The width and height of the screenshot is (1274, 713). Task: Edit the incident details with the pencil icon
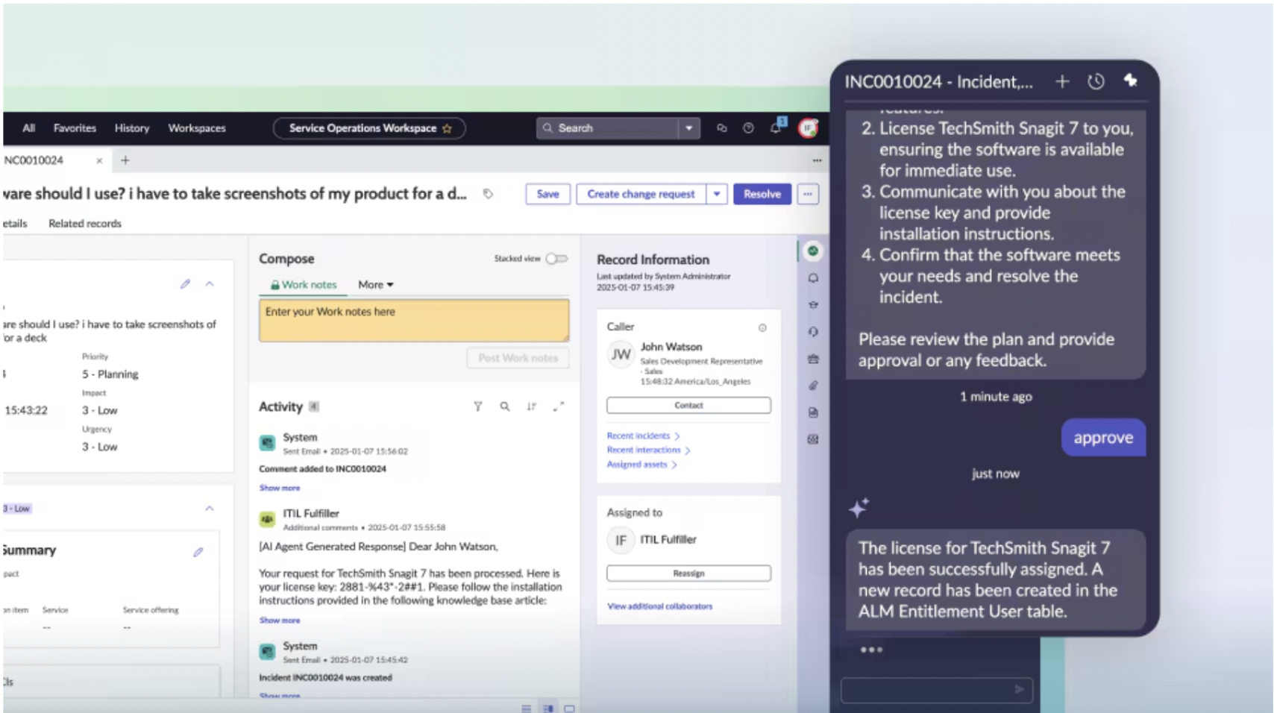[x=185, y=284]
